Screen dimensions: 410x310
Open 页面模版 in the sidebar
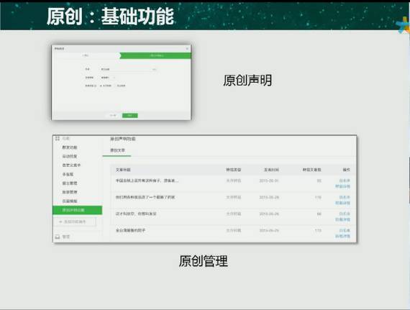tap(70, 201)
